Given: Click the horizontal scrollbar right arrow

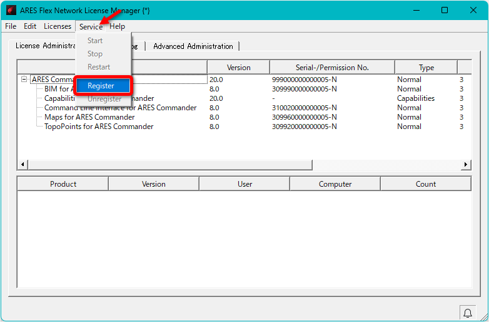Looking at the screenshot, I should [x=466, y=164].
